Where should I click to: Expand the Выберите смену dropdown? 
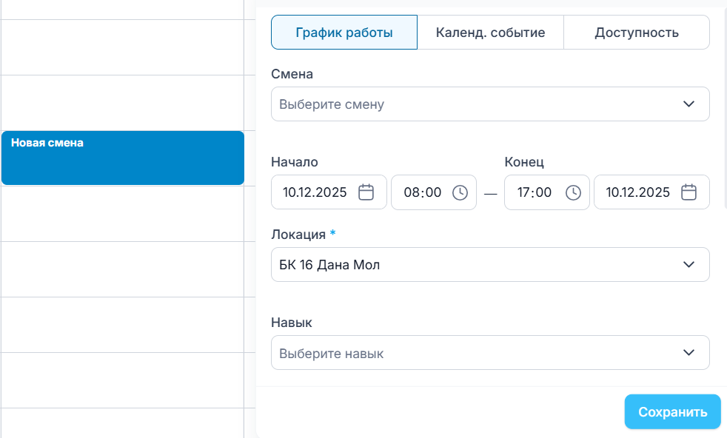pos(474,104)
